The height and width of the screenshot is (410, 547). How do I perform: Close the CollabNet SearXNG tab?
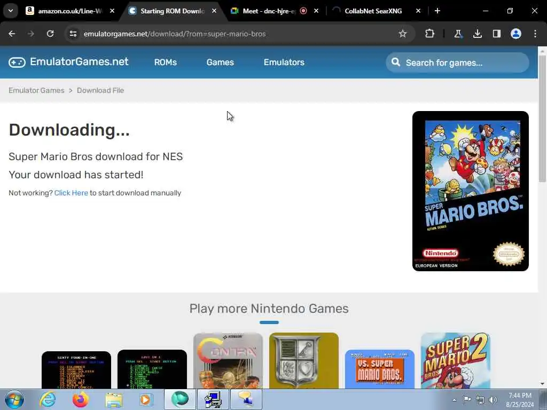418,11
